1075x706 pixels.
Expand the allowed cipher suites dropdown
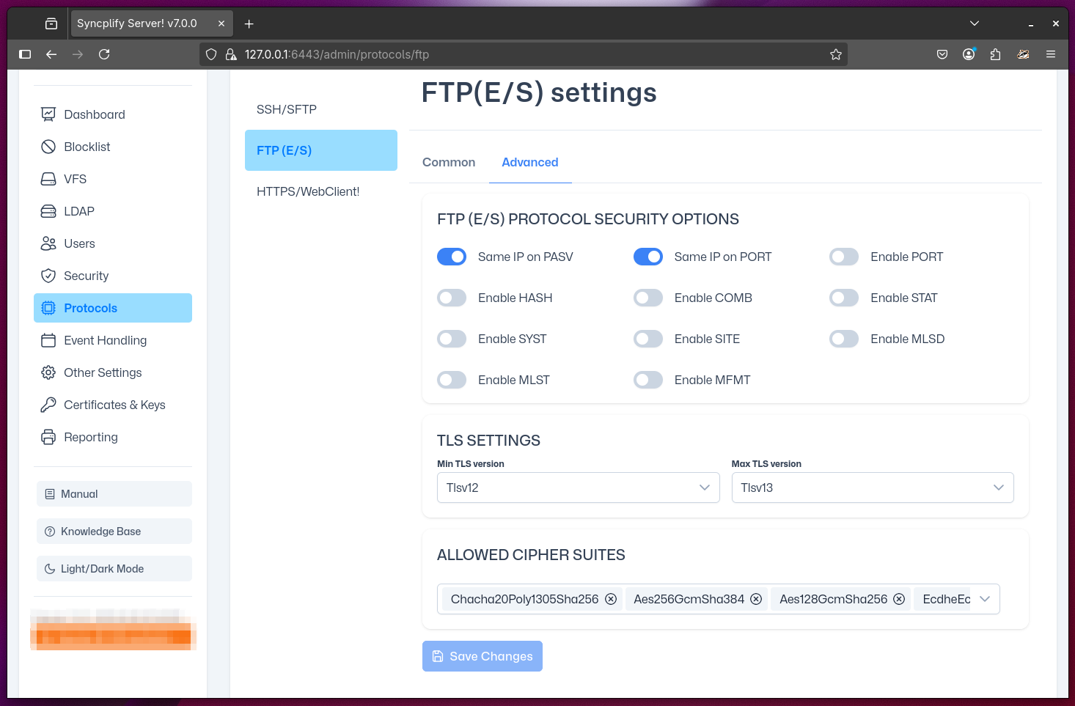(984, 599)
